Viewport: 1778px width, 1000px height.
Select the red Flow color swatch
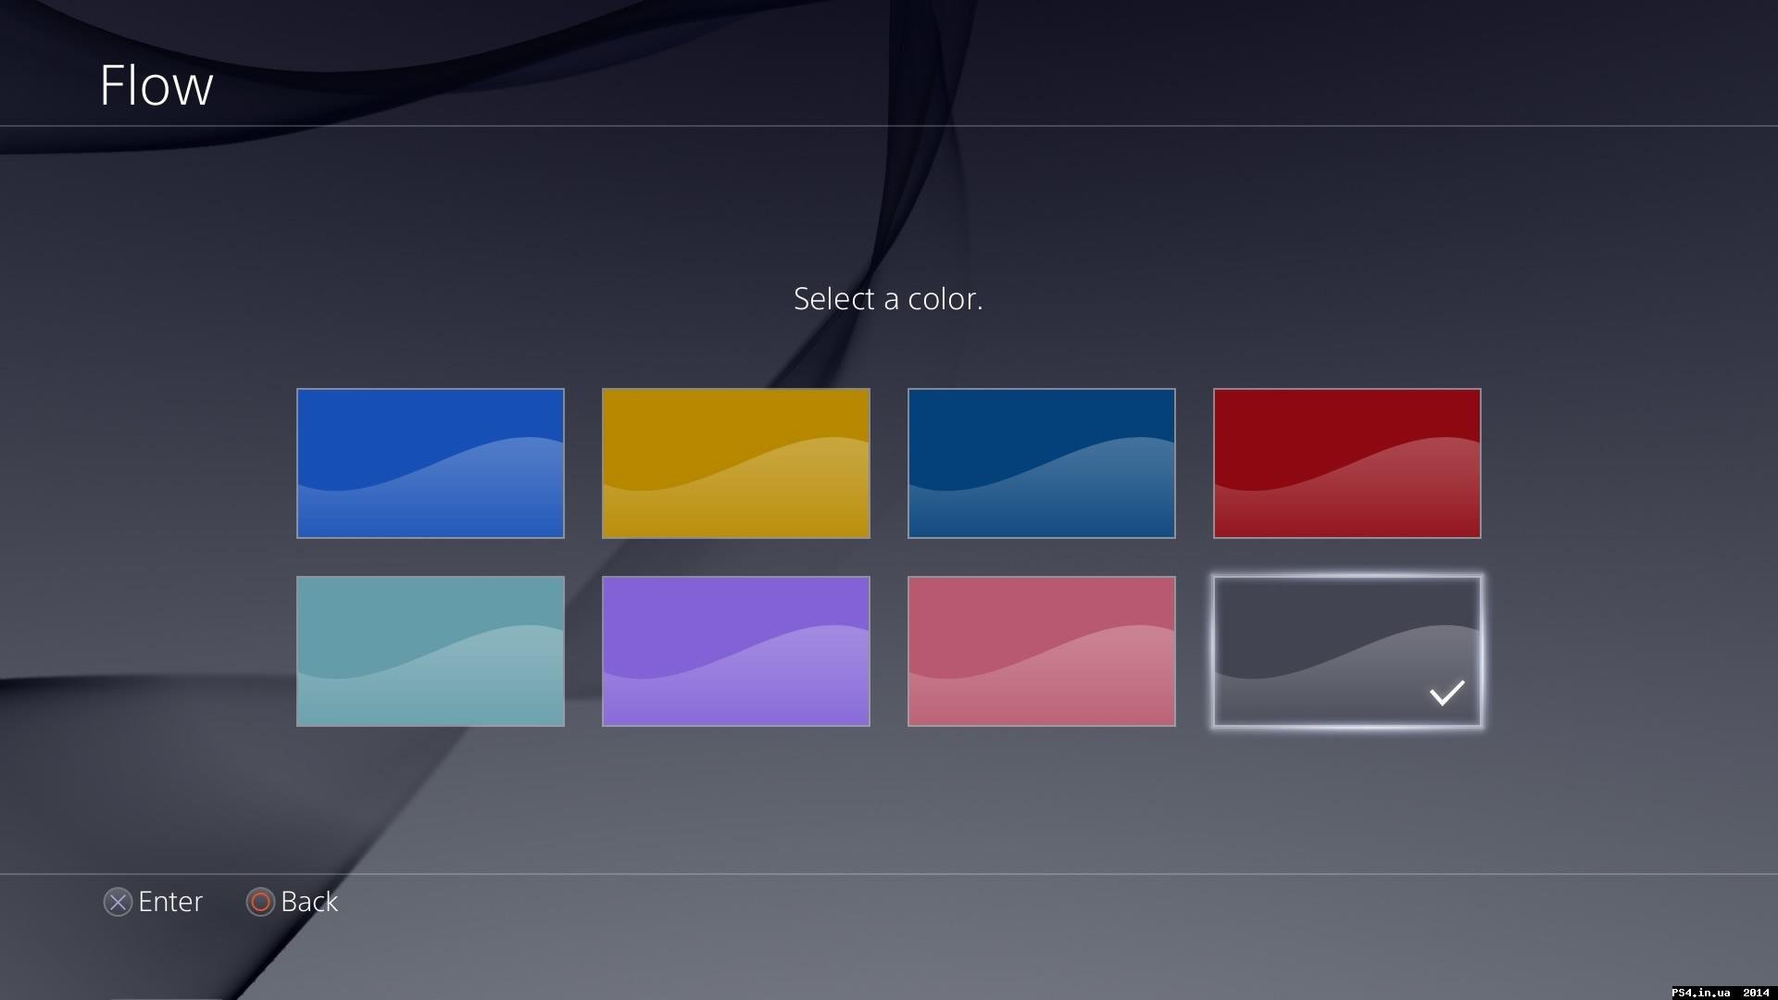1346,463
